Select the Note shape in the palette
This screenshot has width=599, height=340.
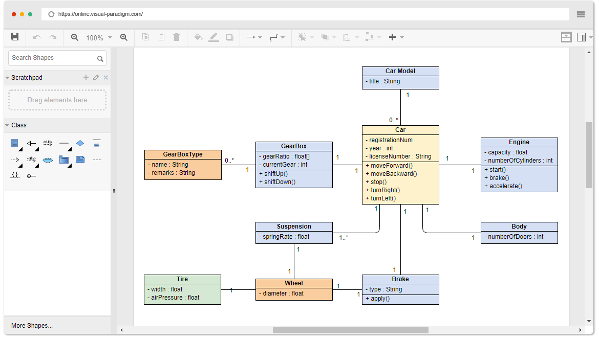point(80,160)
